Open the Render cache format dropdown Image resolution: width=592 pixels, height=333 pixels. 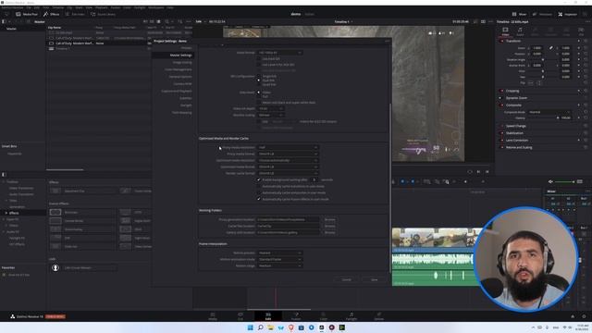(x=288, y=173)
